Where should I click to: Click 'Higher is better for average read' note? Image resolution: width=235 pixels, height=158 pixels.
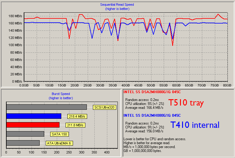point(147,143)
